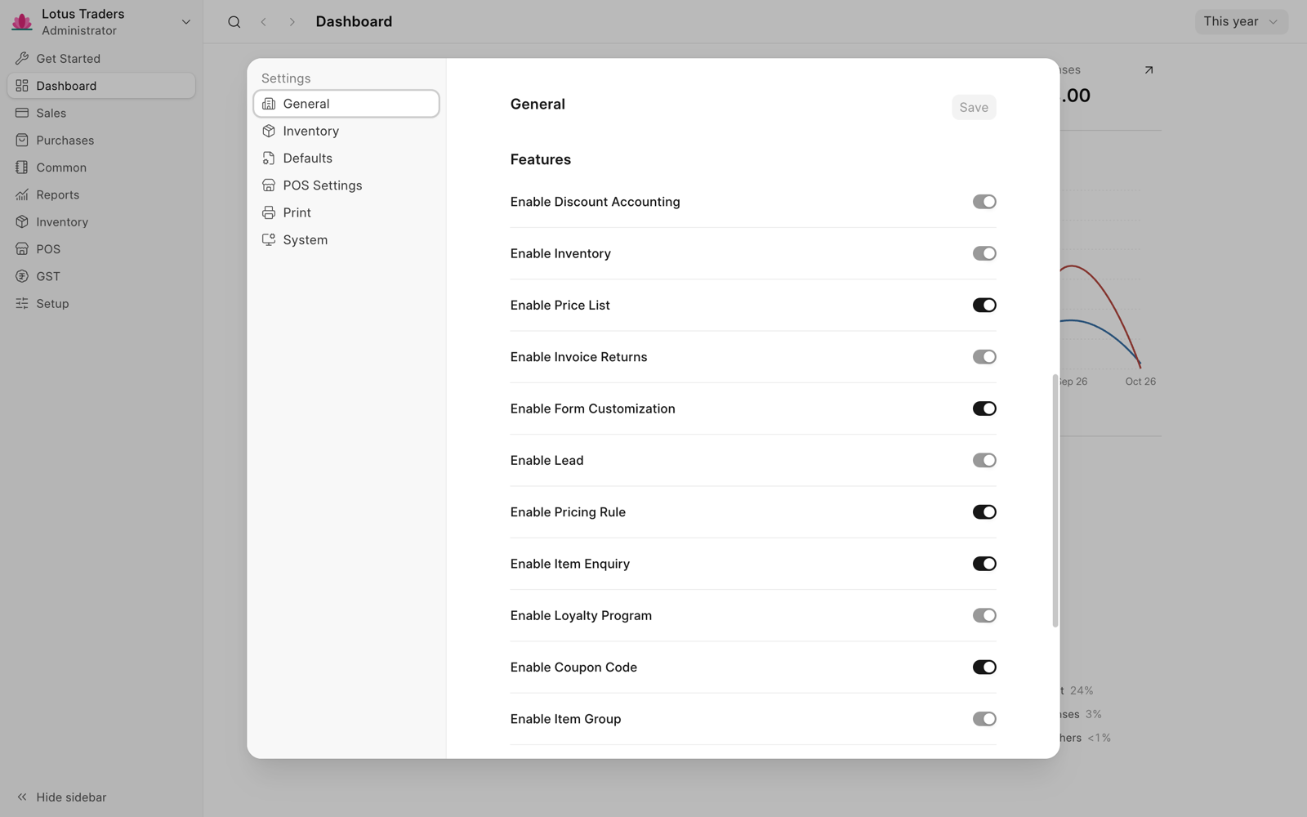Click the Print printer icon in Settings

click(269, 212)
